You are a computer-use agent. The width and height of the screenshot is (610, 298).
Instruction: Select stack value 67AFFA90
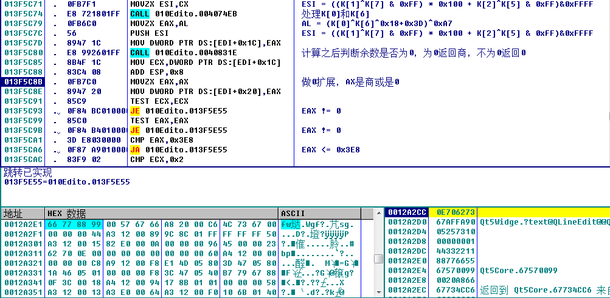[456, 222]
